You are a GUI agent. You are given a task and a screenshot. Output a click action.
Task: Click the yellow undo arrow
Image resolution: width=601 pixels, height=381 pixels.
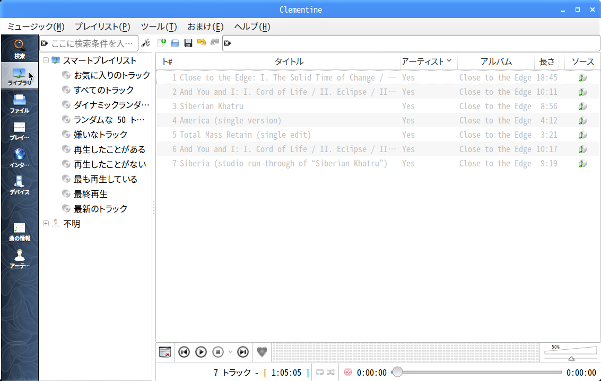pyautogui.click(x=202, y=42)
